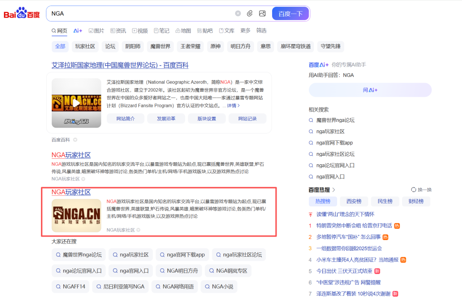Open the 更多 menu

[x=245, y=31]
